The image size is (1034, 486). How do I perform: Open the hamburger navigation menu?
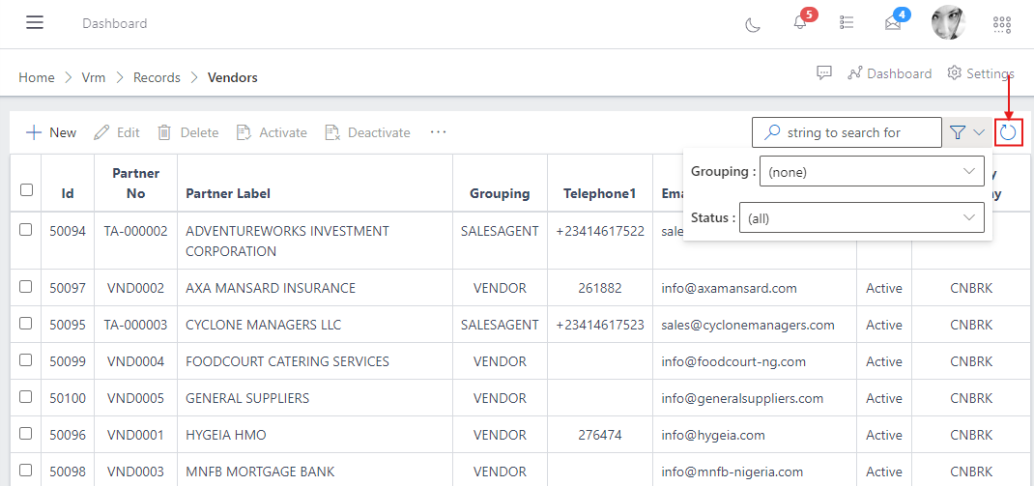point(35,23)
